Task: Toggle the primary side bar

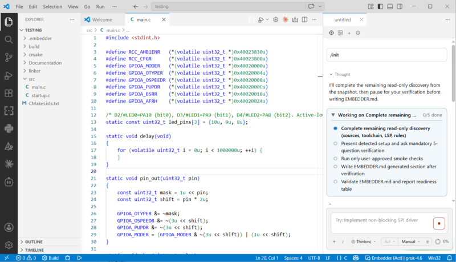Action: 380,6
